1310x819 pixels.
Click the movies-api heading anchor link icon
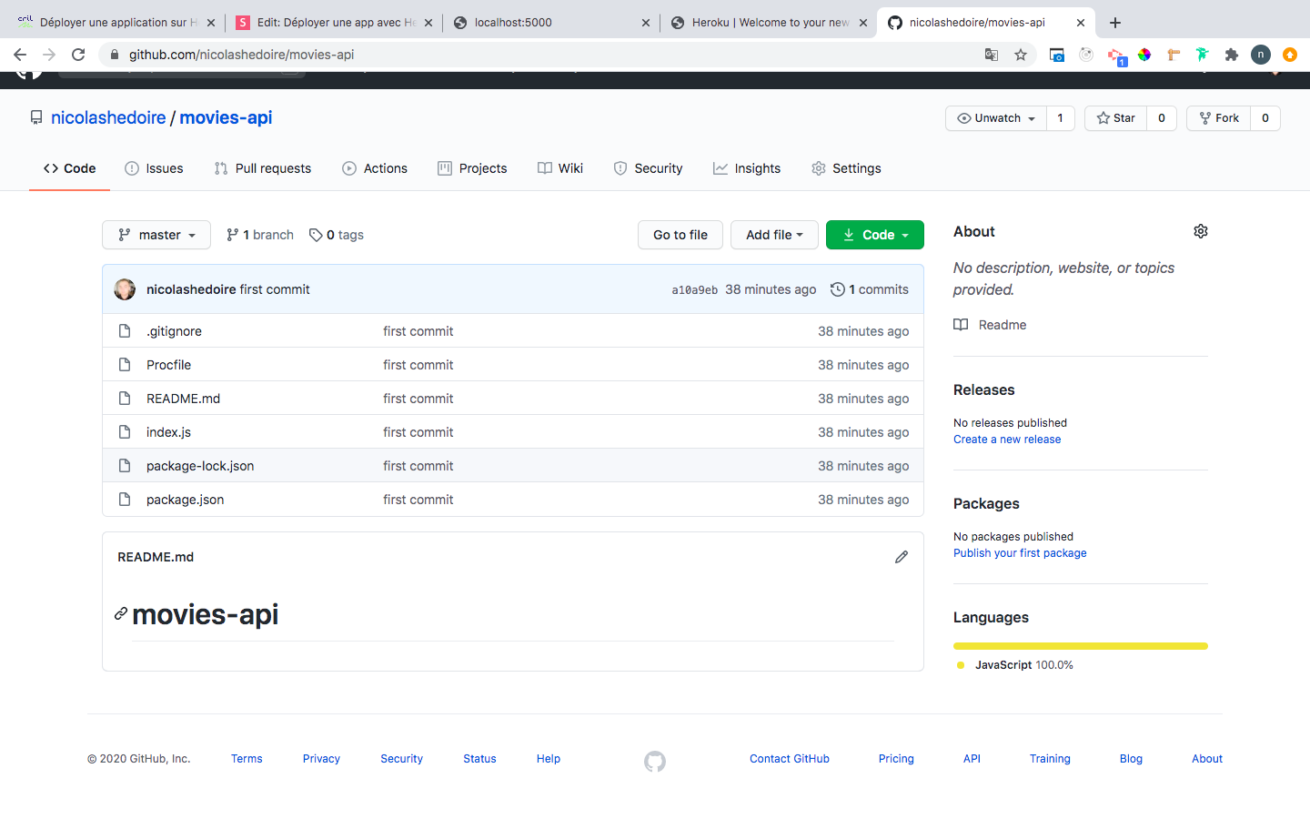pyautogui.click(x=121, y=614)
